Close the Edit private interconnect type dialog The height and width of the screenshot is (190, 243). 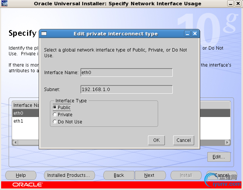point(195,33)
